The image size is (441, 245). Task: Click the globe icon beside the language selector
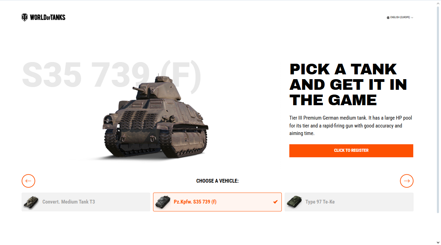388,17
